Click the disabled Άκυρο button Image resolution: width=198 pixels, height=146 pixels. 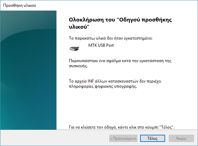pos(181,138)
